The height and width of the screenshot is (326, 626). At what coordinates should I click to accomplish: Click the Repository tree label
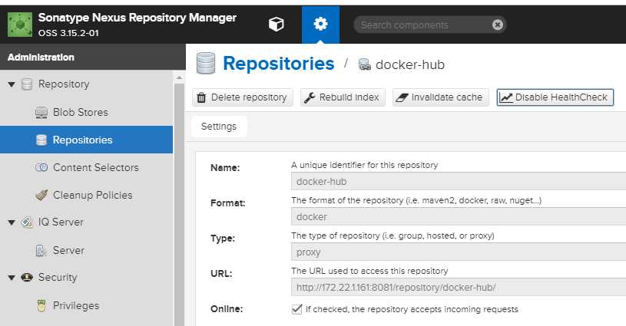64,84
